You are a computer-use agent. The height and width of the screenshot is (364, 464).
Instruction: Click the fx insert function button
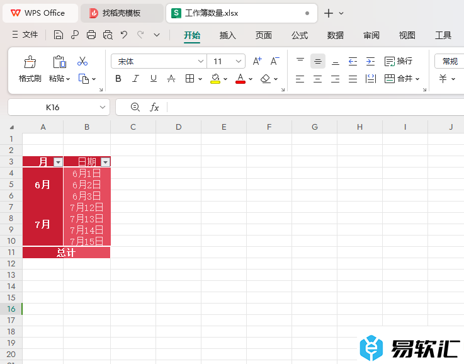coord(154,107)
